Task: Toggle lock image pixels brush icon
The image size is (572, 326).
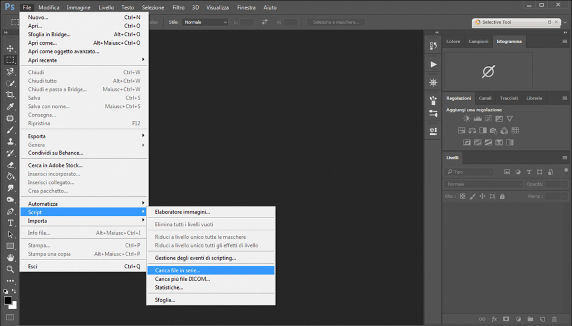Action: (473, 196)
